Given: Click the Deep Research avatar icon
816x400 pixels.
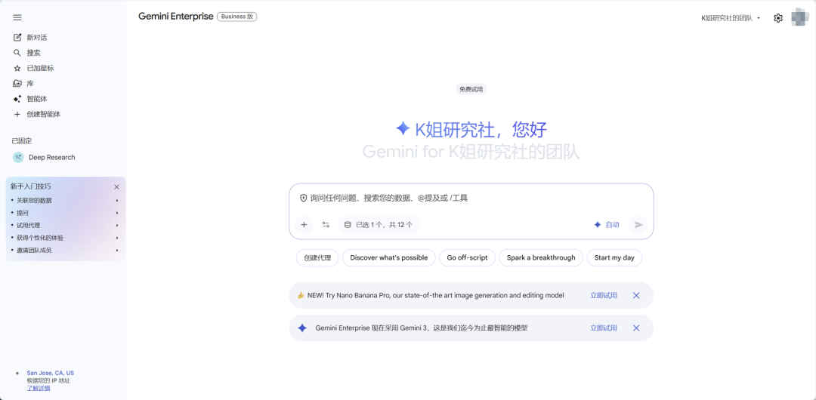Looking at the screenshot, I should point(18,157).
